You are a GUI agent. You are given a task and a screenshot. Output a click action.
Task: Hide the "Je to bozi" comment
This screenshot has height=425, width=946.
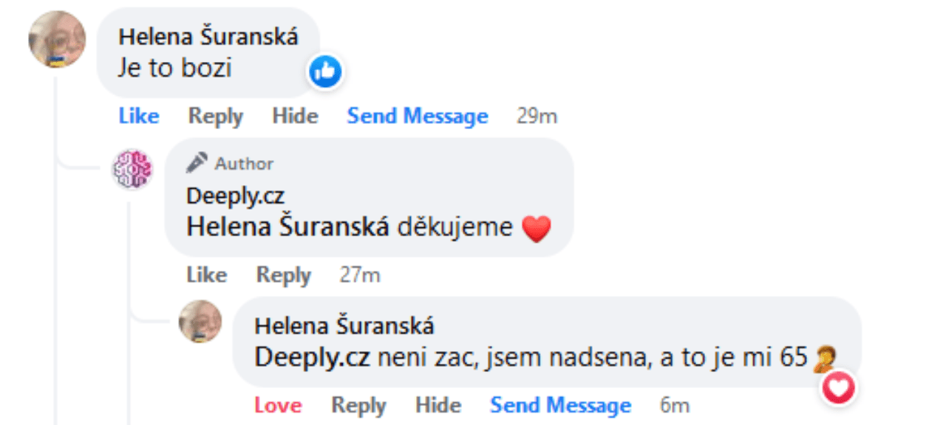(295, 117)
